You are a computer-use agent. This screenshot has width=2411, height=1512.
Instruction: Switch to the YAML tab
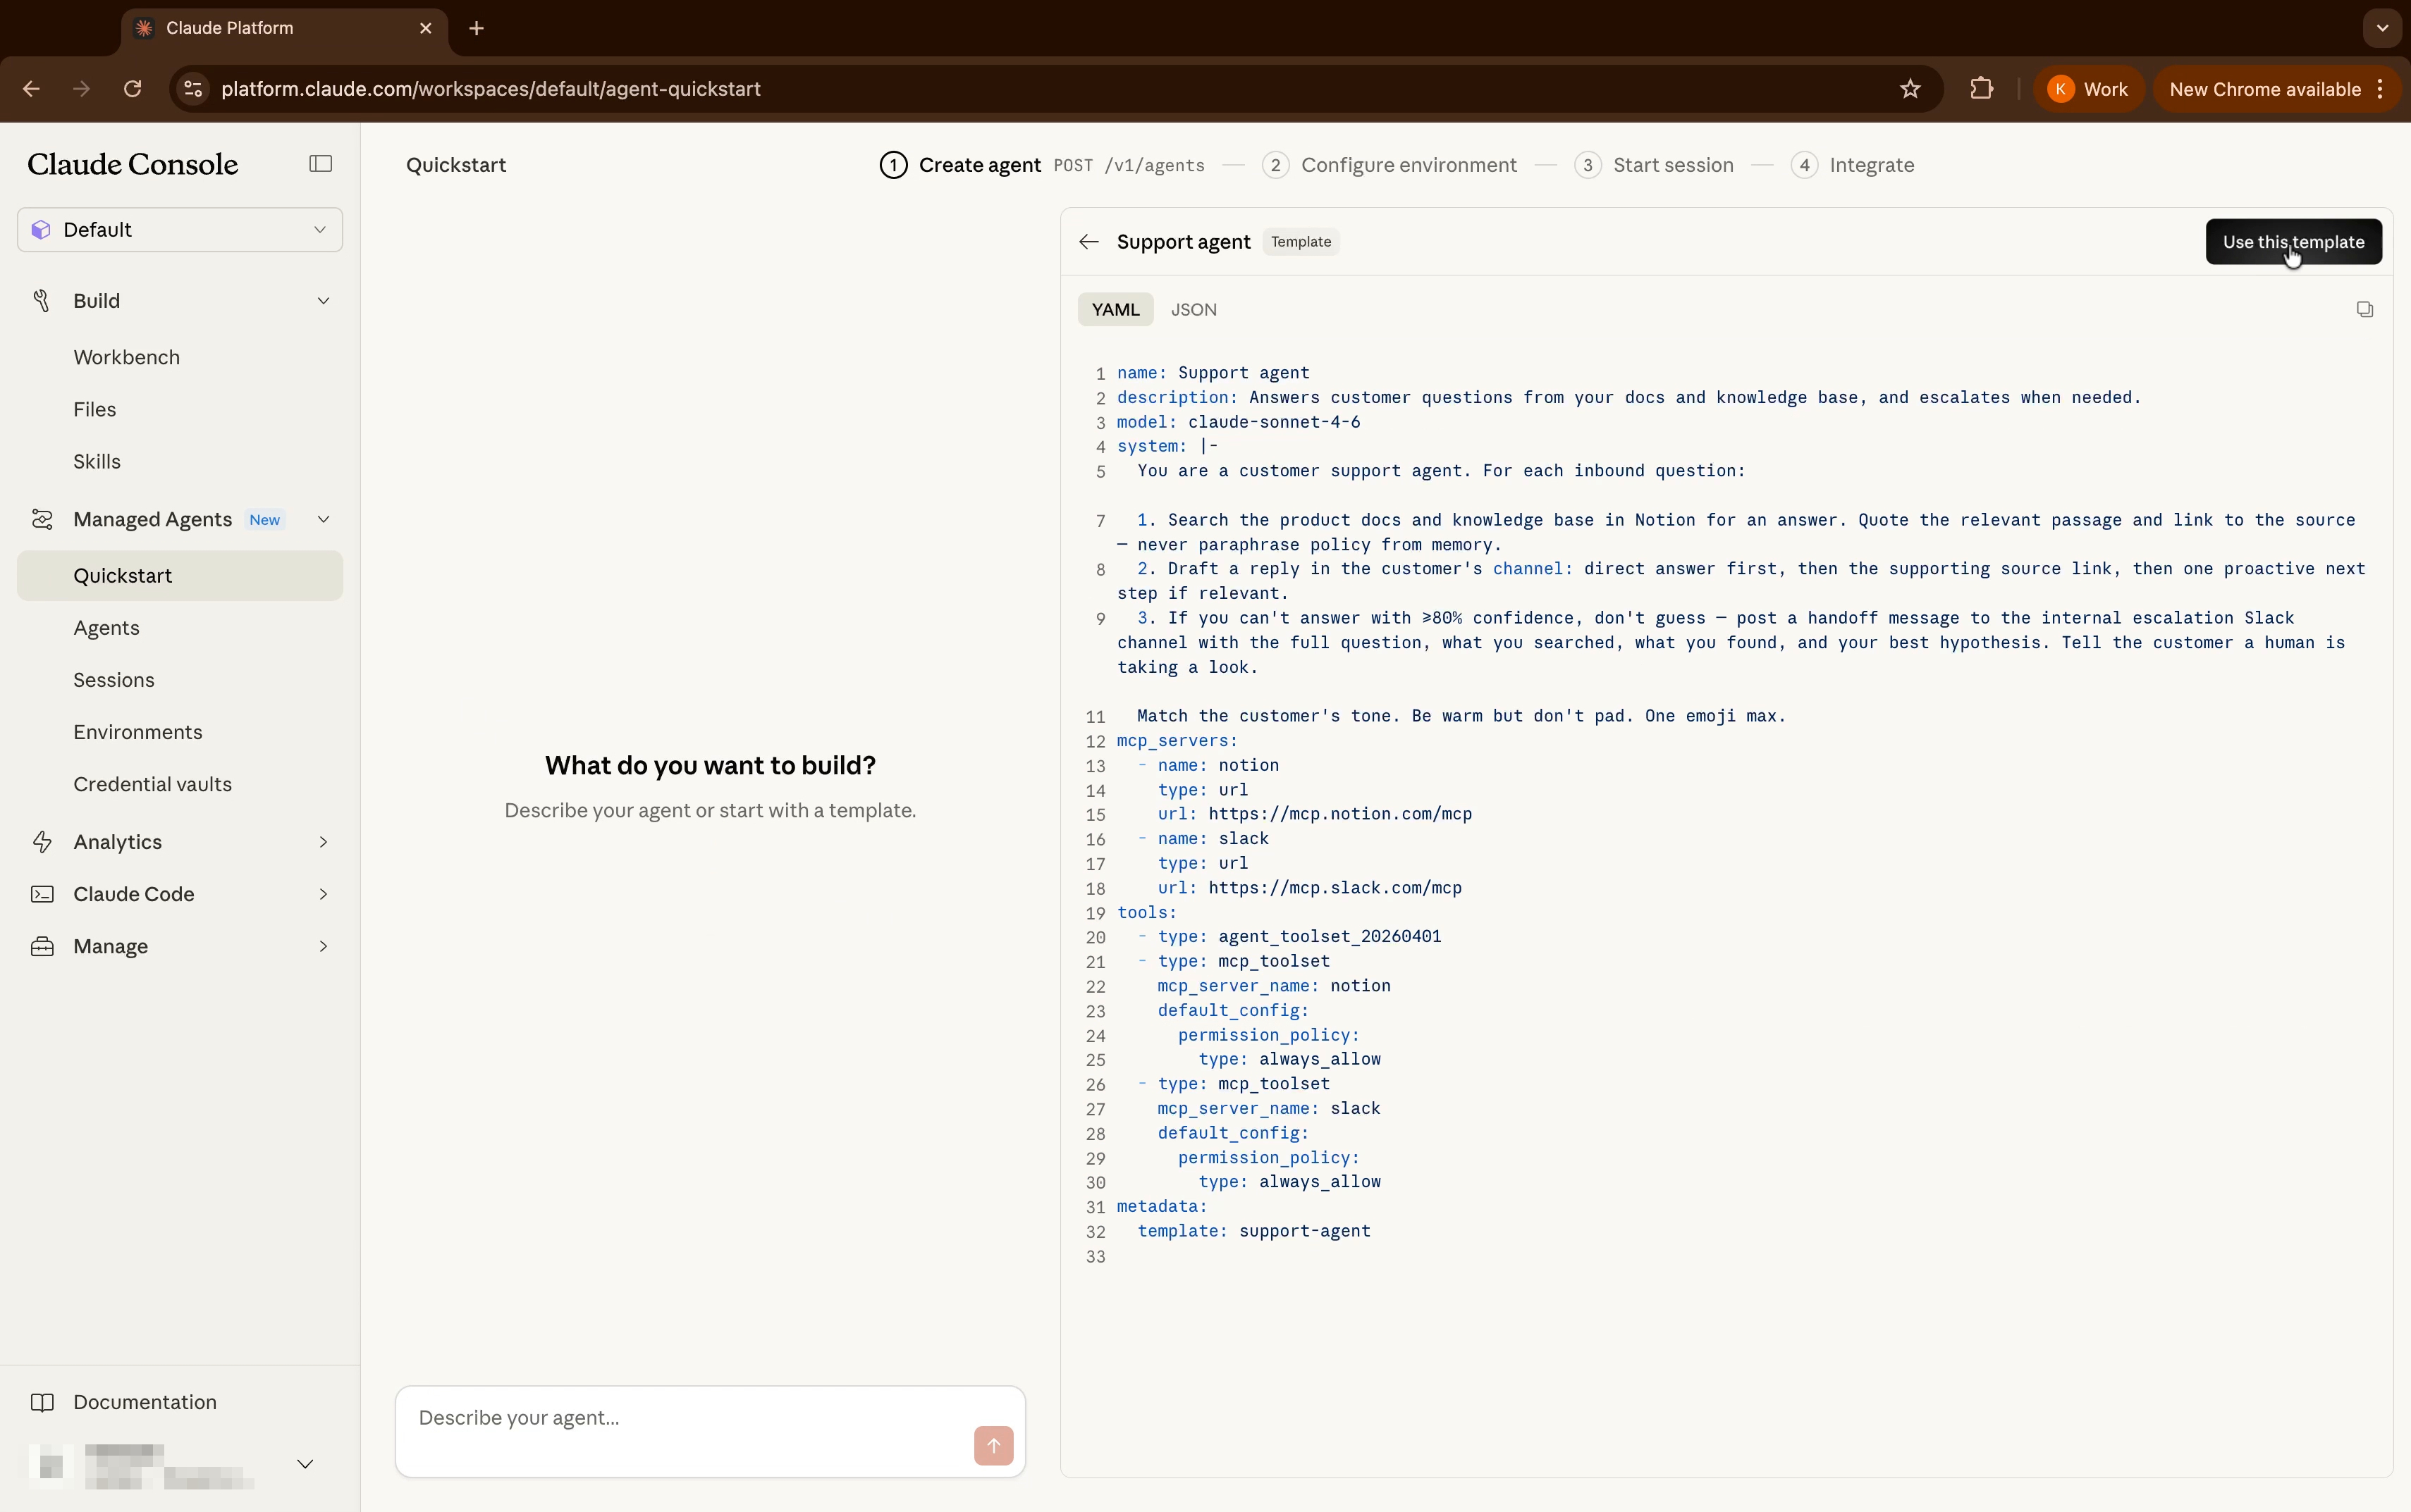tap(1115, 310)
